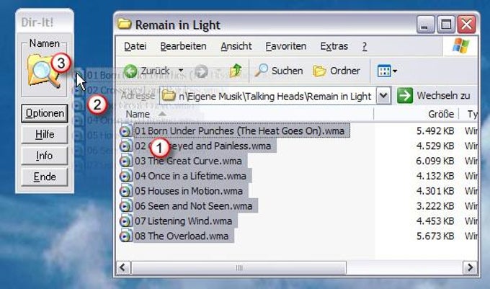Click the media icon of 07 Listening Wind
The height and width of the screenshot is (289, 490).
coord(125,221)
